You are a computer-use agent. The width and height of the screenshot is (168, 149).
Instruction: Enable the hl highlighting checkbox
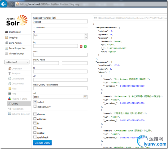coord(35,123)
